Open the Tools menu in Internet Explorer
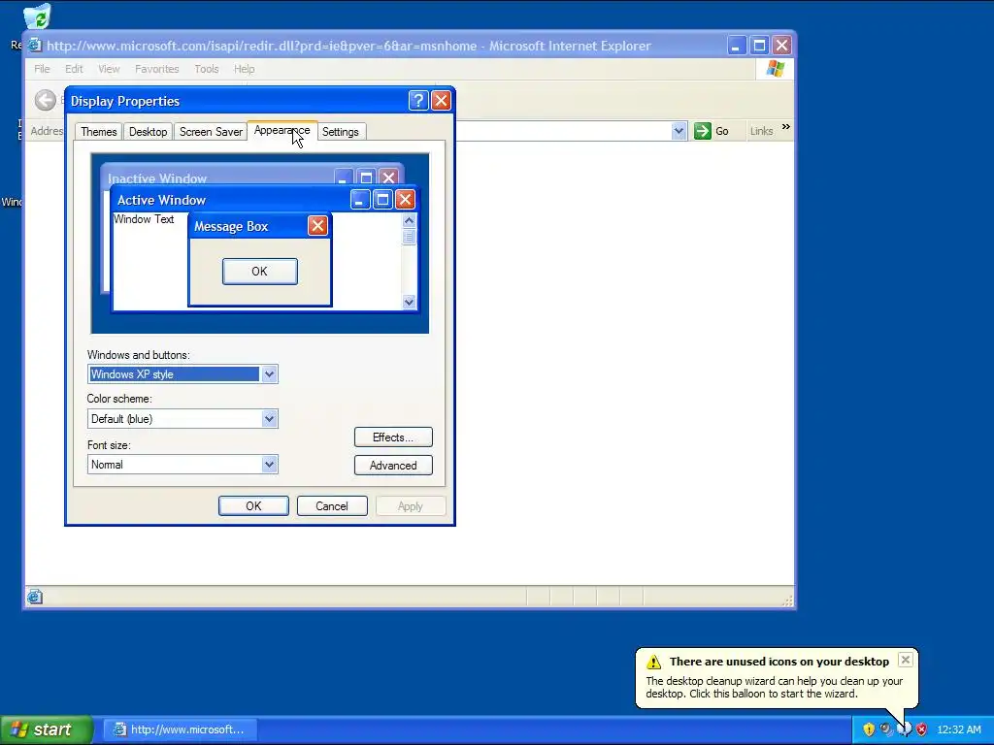The height and width of the screenshot is (745, 994). coord(207,69)
